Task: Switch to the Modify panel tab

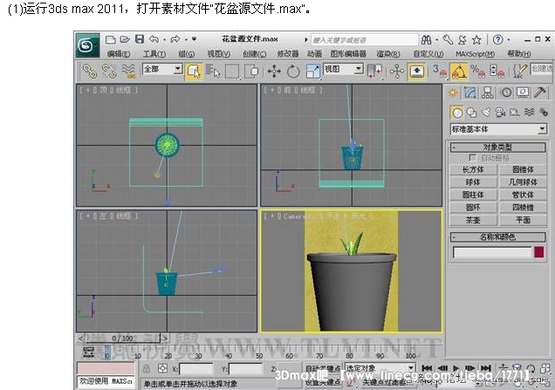Action: (x=470, y=92)
